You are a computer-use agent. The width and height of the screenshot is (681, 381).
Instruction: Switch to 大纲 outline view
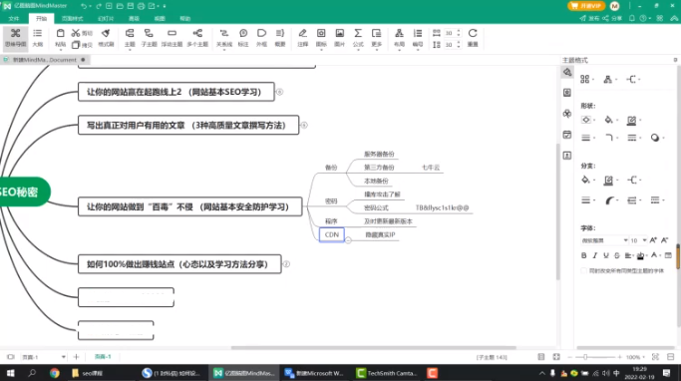click(x=38, y=38)
